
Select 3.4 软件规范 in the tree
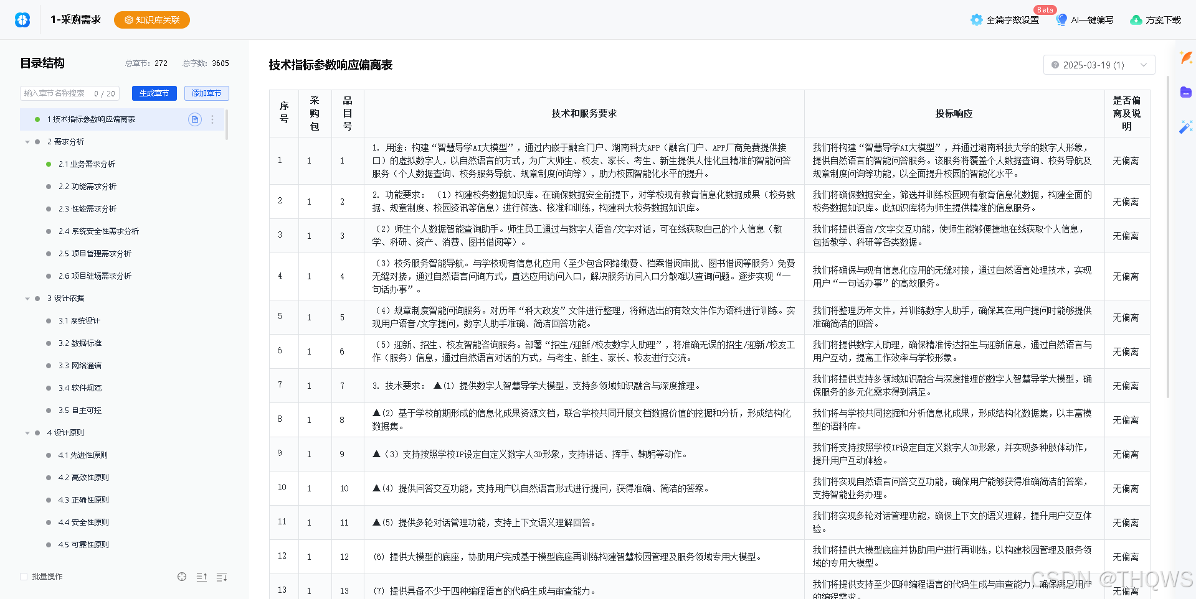pos(80,388)
